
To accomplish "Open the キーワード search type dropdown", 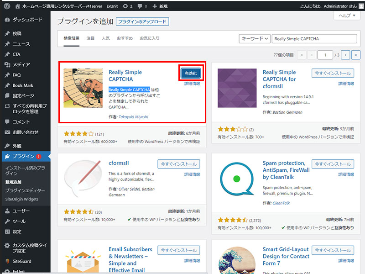I will pos(255,39).
